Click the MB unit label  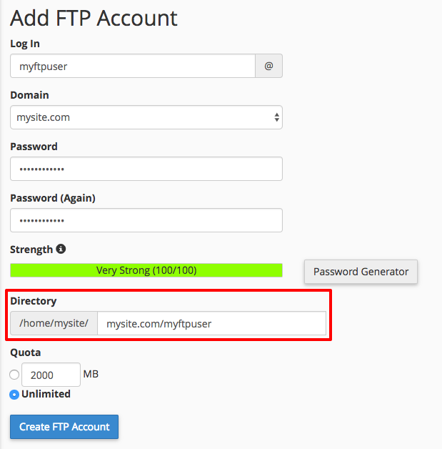coord(91,374)
